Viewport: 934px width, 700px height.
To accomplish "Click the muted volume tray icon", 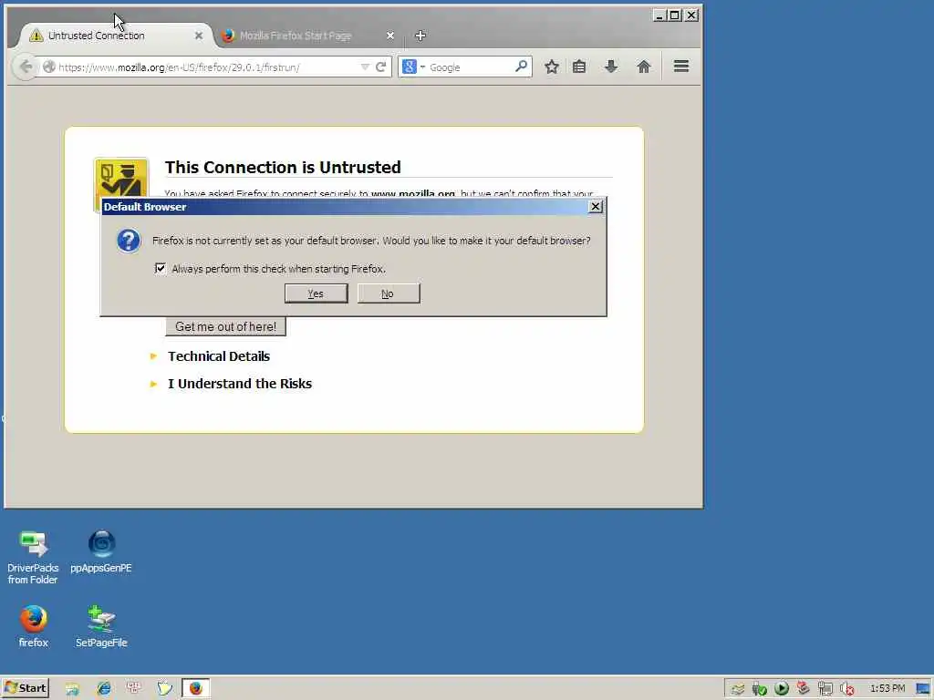I will coord(846,689).
